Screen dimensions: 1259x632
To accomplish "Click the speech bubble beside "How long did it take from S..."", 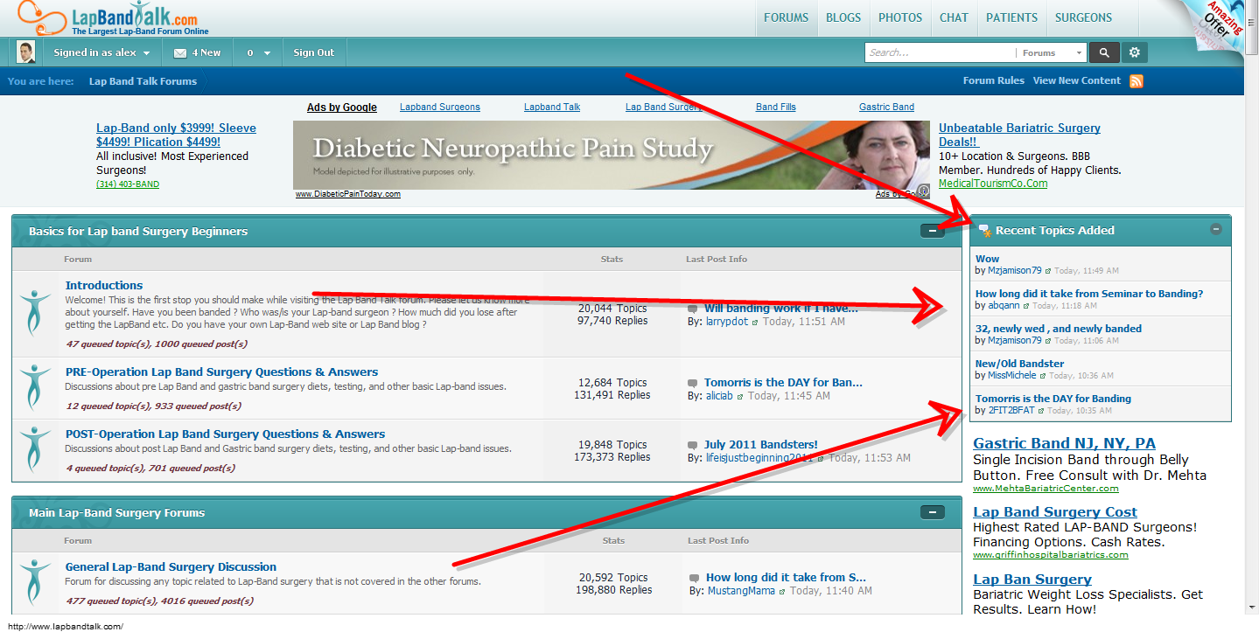I will [x=693, y=578].
